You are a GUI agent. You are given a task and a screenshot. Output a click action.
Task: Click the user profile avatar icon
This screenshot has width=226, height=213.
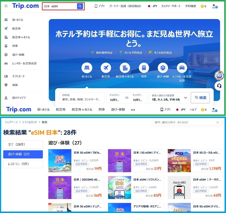point(215,6)
